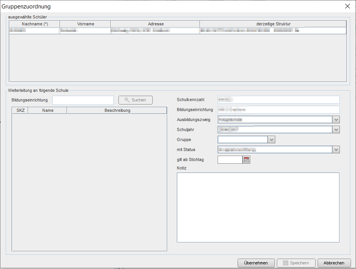Focus the Bildungseinrichtung search input field

coord(83,100)
